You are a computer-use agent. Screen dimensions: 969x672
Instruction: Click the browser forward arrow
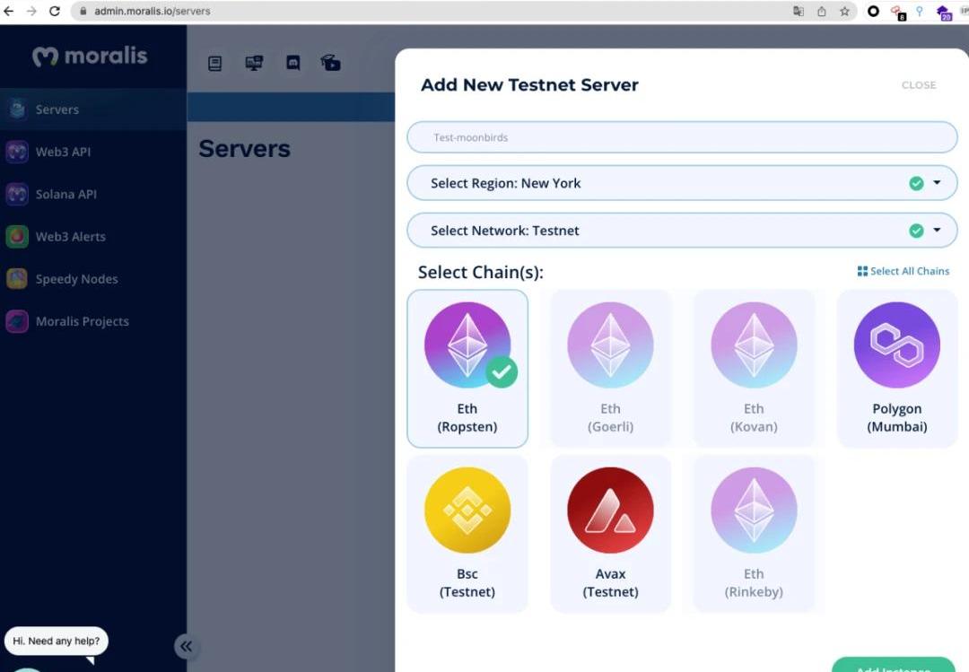pos(31,11)
